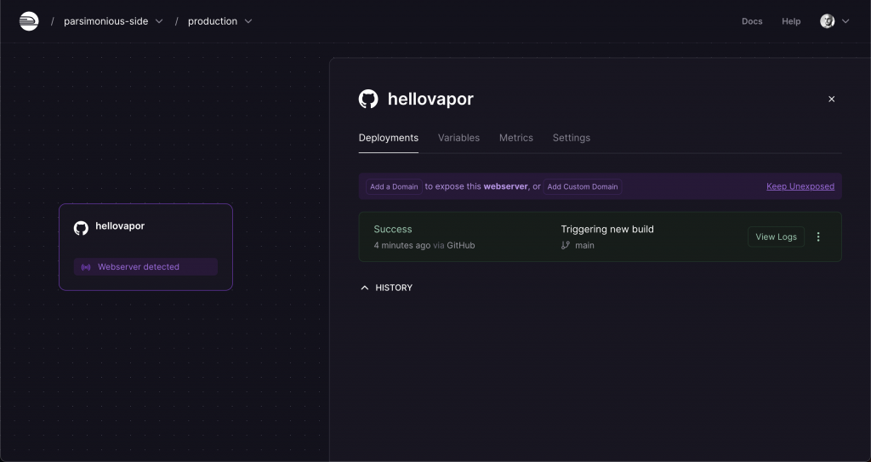The image size is (871, 462).
Task: Click the 4 minutes ago timestamp
Action: 401,245
